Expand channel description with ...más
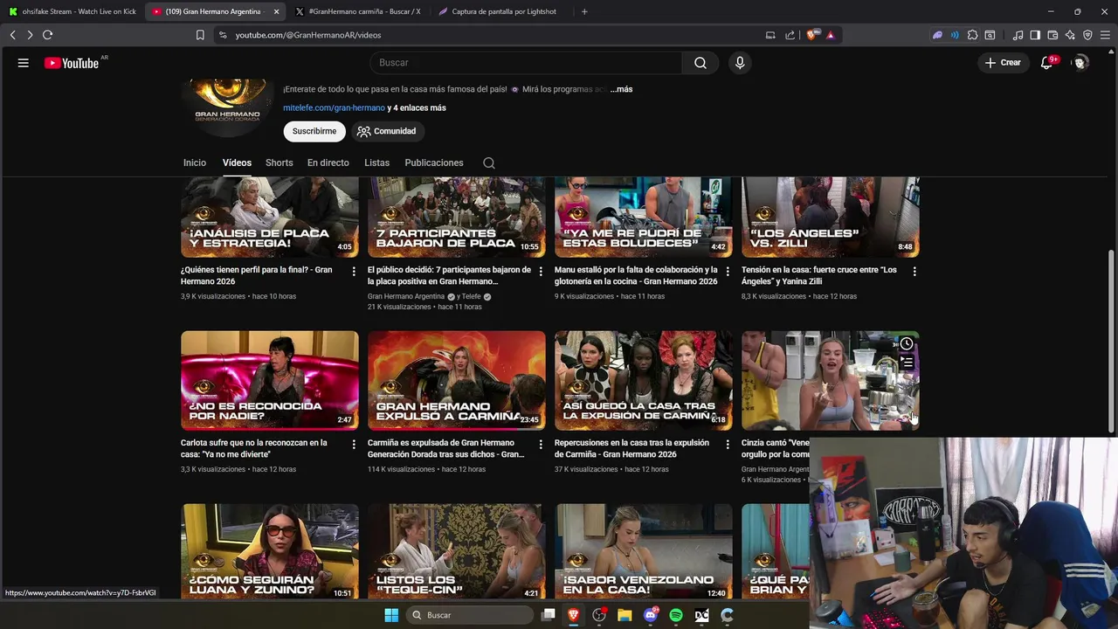 [621, 89]
